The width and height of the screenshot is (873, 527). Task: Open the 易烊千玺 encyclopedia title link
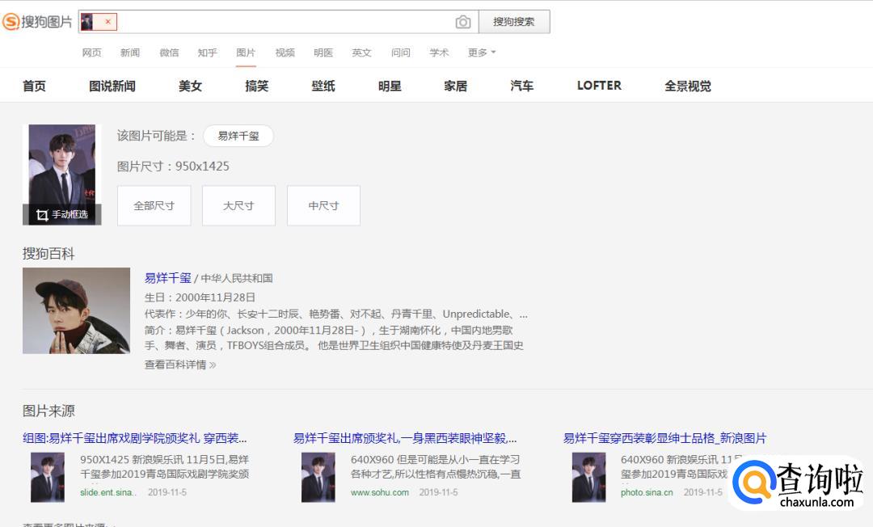coord(167,278)
